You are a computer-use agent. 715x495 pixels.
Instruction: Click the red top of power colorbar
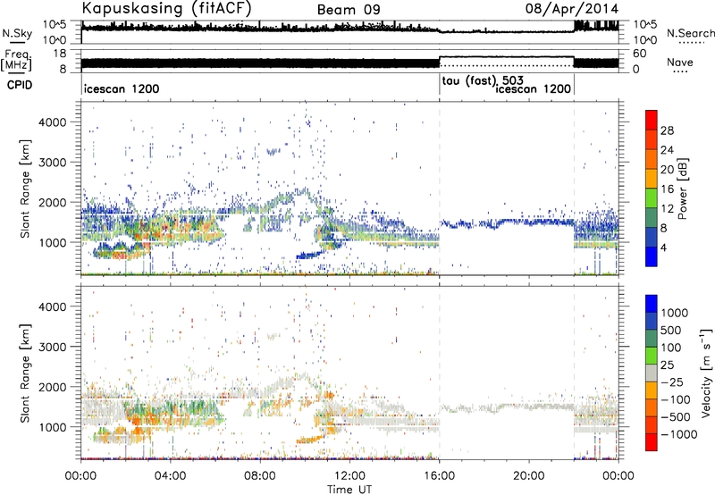(652, 120)
